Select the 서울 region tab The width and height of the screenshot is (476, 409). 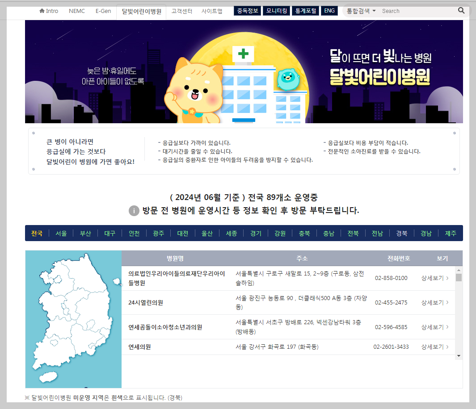tap(61, 233)
